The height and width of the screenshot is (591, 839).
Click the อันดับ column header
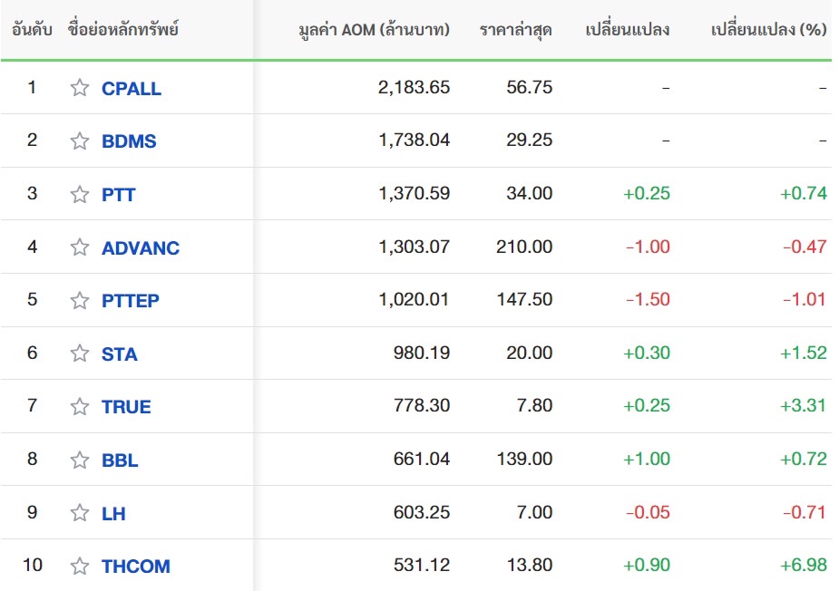32,30
